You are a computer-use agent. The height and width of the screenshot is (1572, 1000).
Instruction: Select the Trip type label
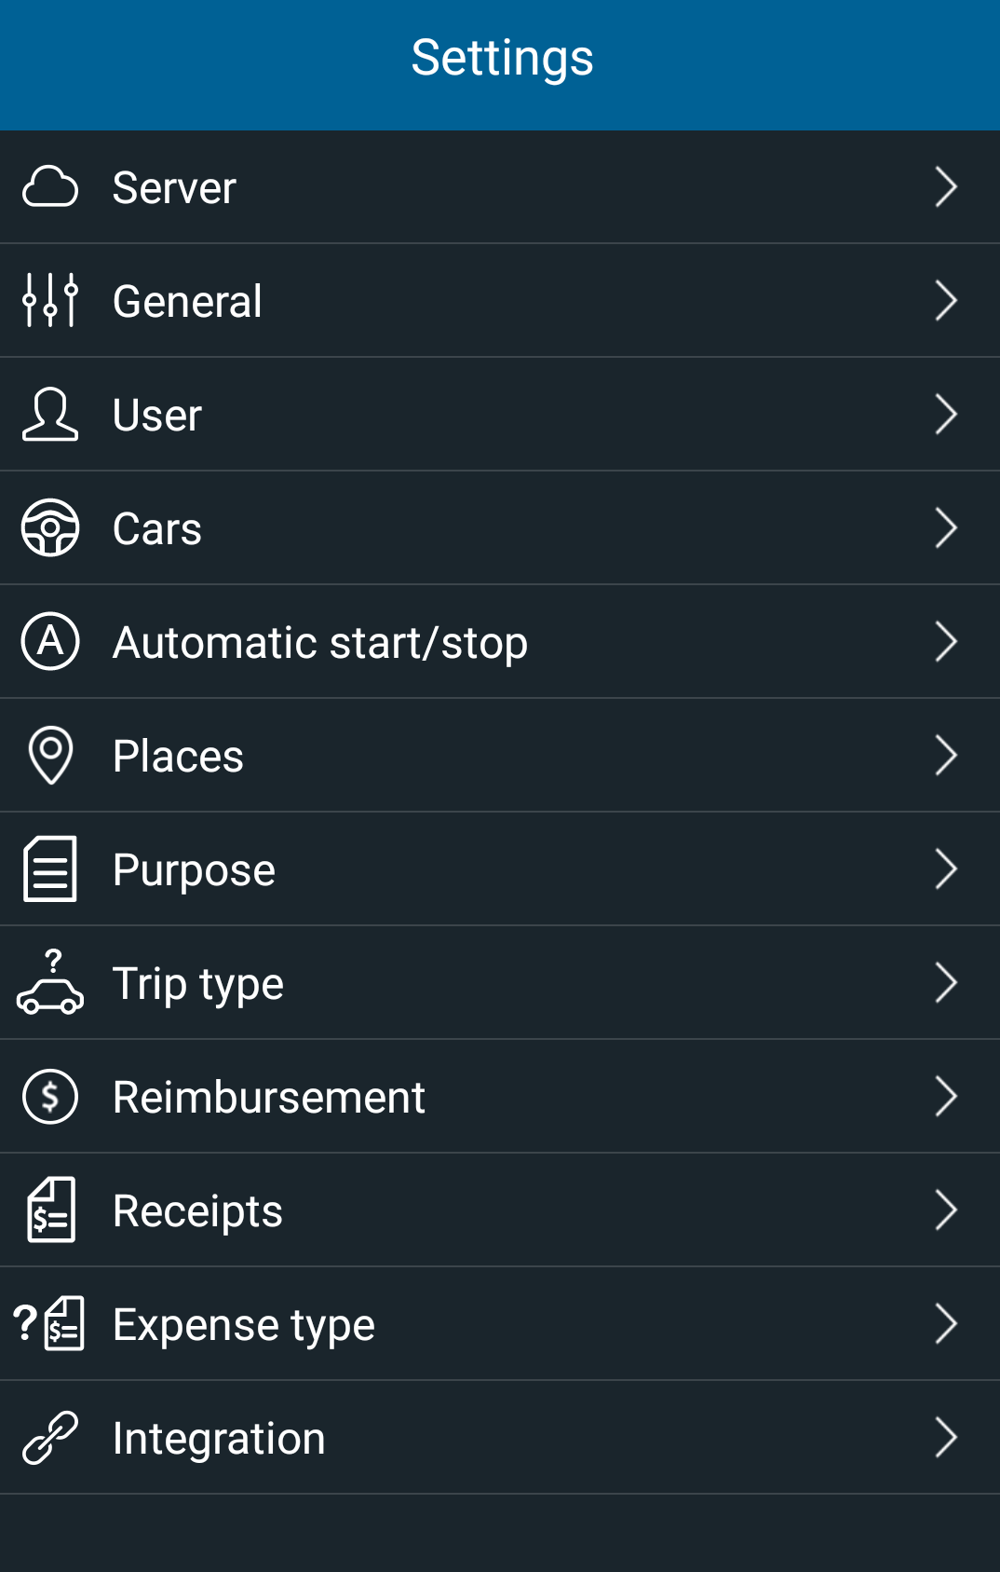coord(197,984)
